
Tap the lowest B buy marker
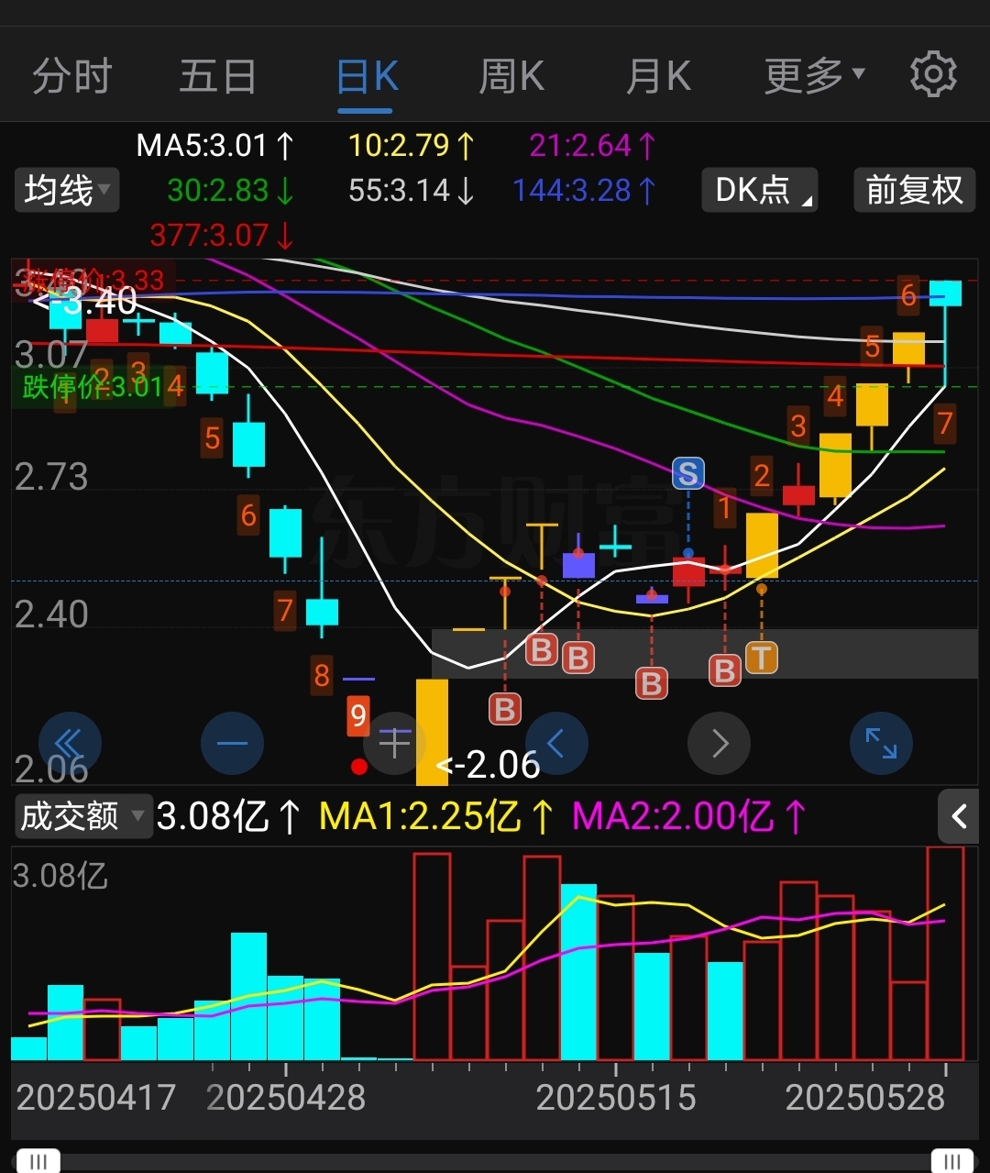[x=504, y=709]
